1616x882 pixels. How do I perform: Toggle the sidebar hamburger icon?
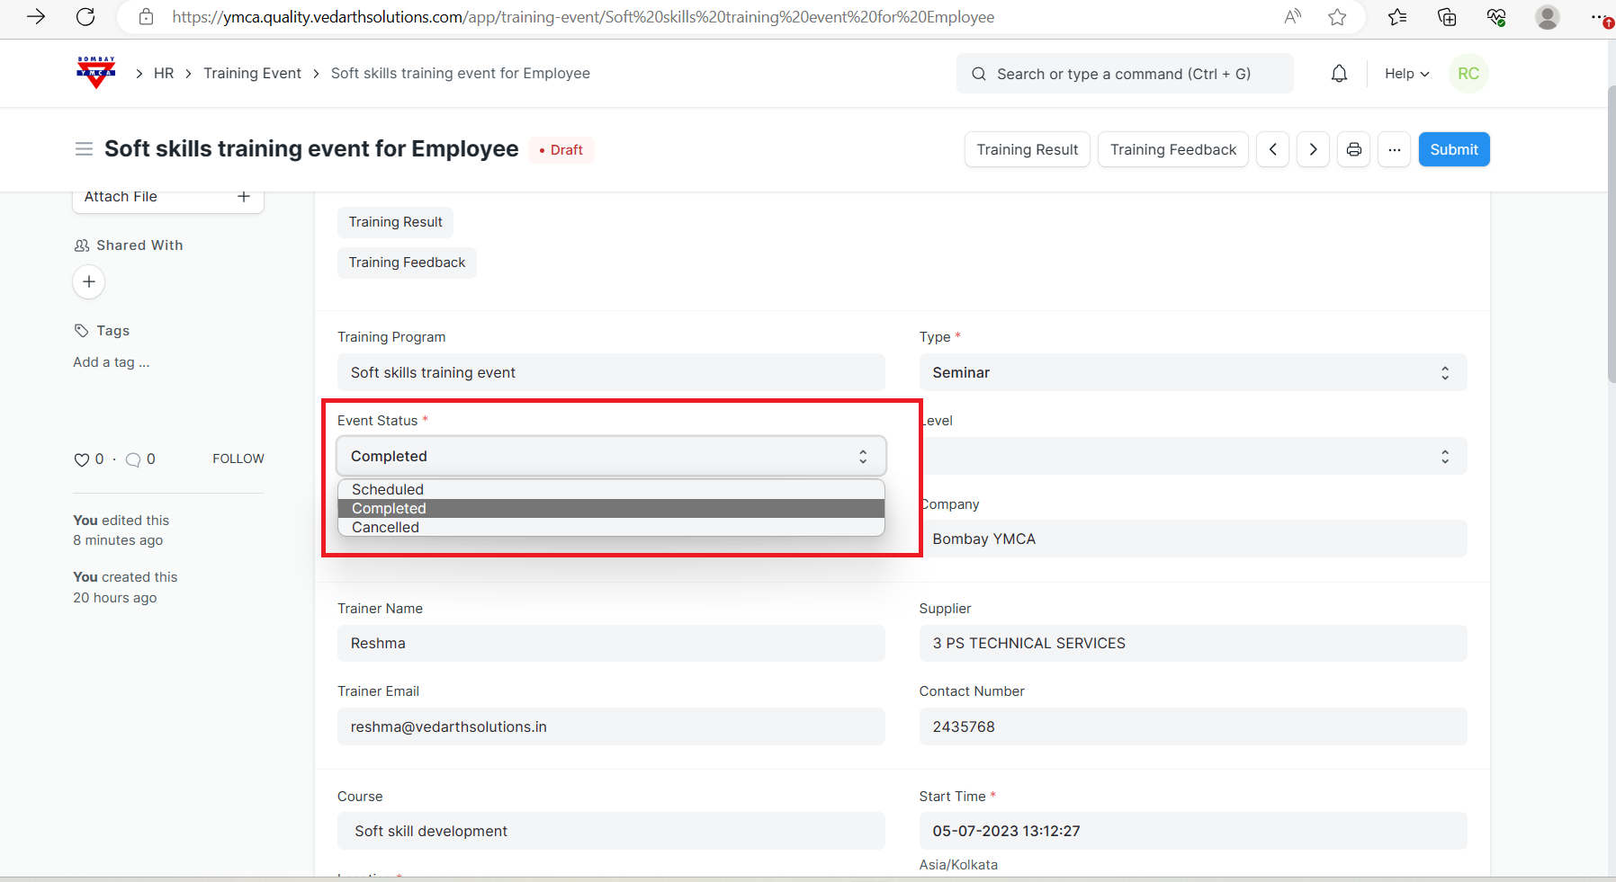point(84,149)
